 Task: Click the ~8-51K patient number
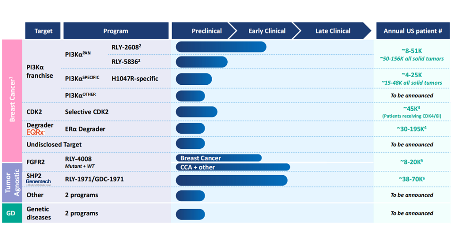pyautogui.click(x=412, y=51)
